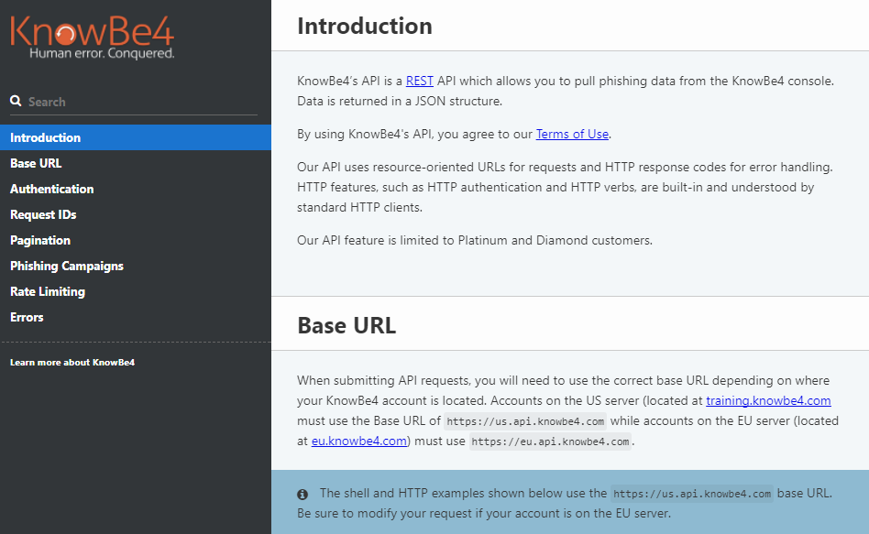Open the Authentication section in the sidebar
The height and width of the screenshot is (534, 869).
click(52, 189)
